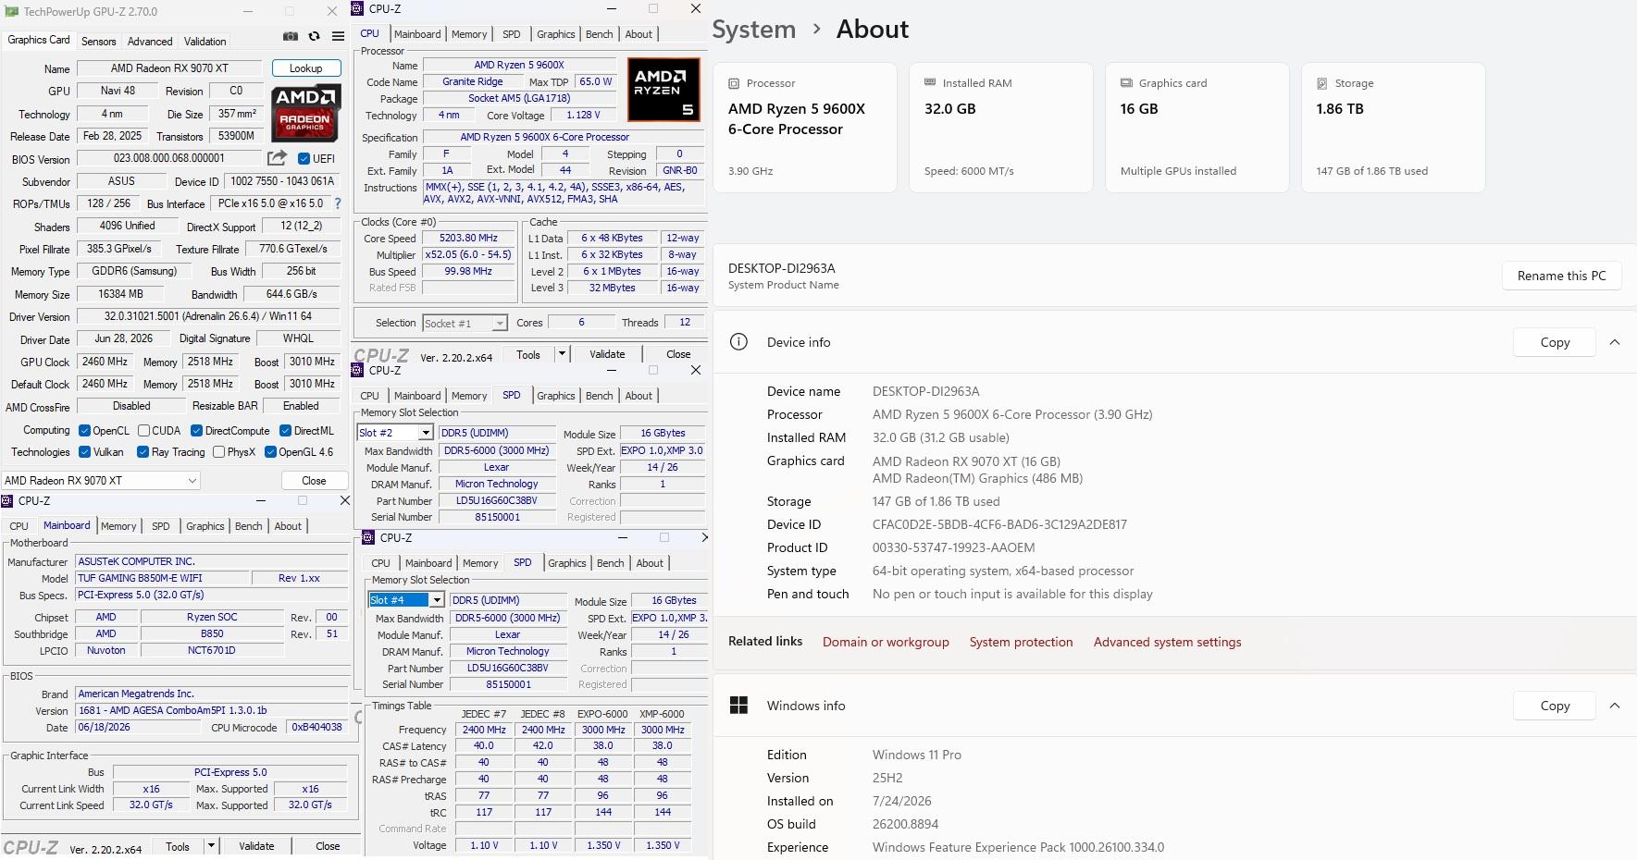
Task: Copy the Device info details
Action: pos(1555,342)
